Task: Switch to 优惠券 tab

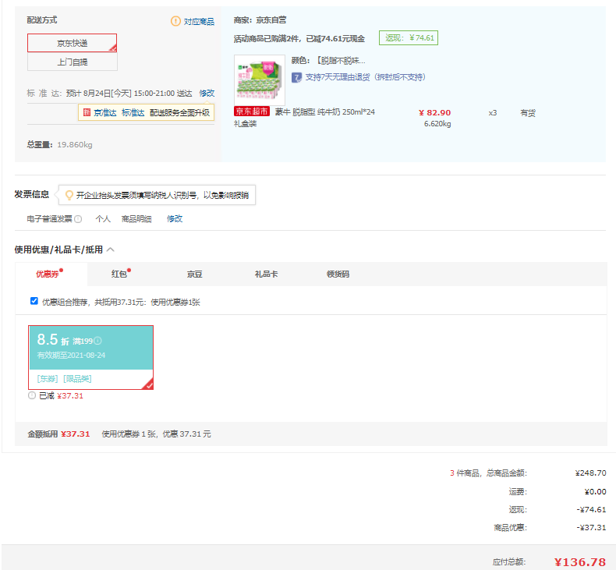Action: [50, 274]
